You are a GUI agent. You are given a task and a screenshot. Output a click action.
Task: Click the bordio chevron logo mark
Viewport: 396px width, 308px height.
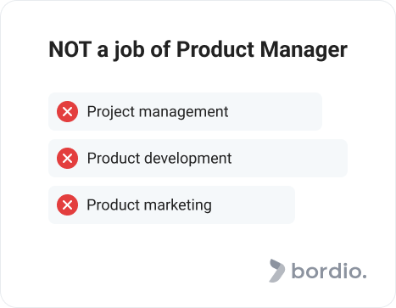click(276, 271)
